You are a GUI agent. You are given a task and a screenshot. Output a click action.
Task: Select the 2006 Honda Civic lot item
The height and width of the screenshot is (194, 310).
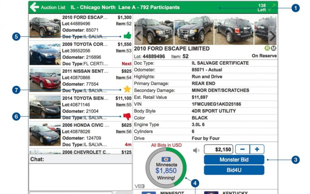(x=81, y=135)
